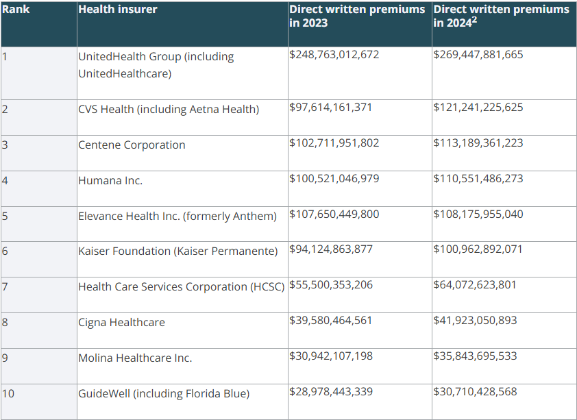Select the Direct written premiums in 2024 header

(x=500, y=16)
